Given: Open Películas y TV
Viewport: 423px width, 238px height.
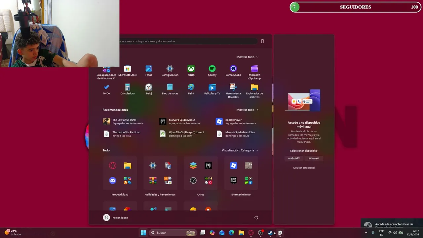Looking at the screenshot, I should 212,90.
